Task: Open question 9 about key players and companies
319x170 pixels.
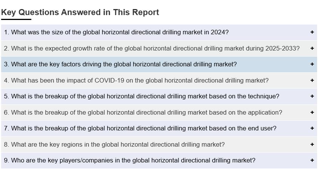Action: click(129, 160)
